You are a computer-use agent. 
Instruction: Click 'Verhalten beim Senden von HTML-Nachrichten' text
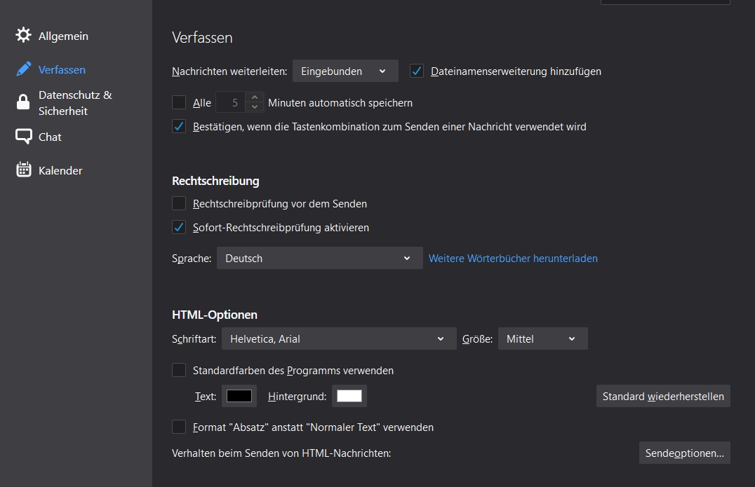tap(281, 453)
